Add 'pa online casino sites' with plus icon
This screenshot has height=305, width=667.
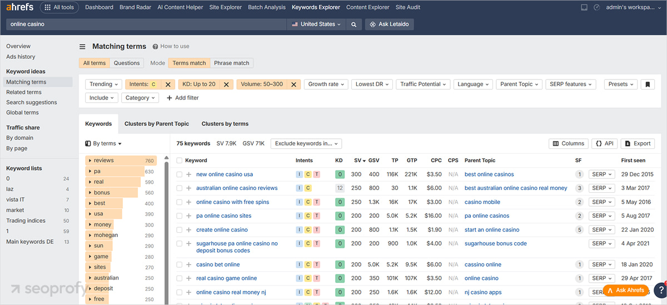coord(189,216)
